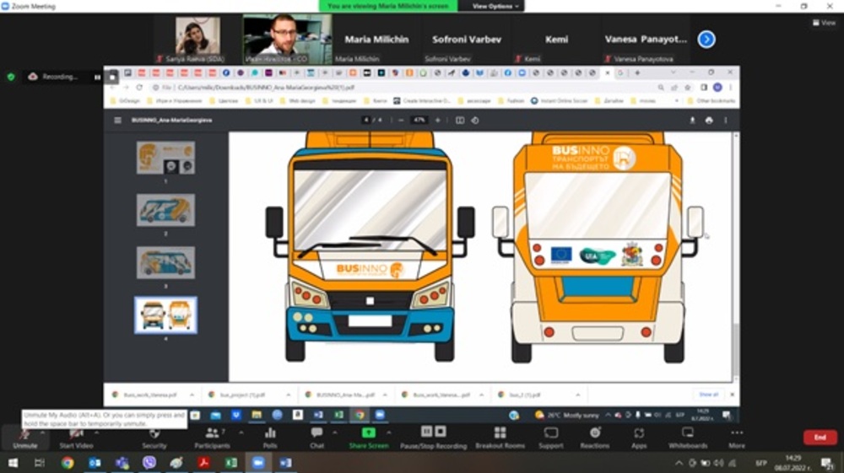
Task: Toggle Start Video in Zoom
Action: click(76, 438)
